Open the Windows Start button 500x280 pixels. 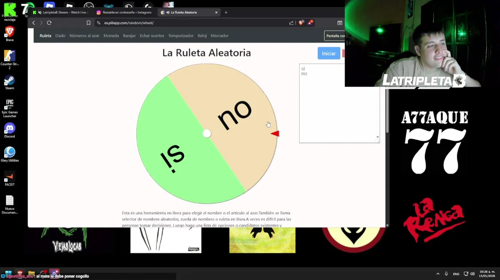coord(8,274)
